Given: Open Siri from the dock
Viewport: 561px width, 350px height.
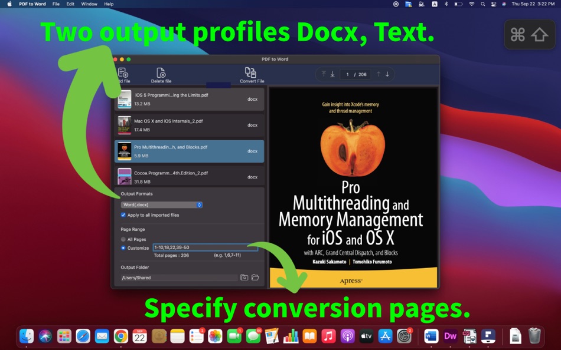Looking at the screenshot, I should coord(45,336).
